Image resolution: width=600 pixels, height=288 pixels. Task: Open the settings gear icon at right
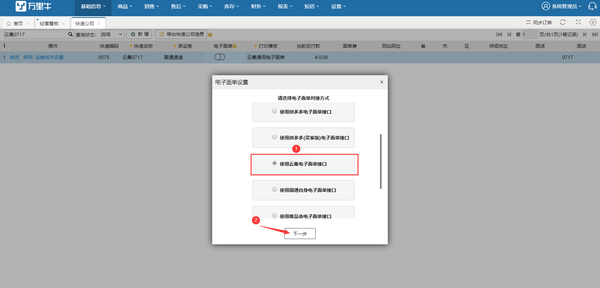[593, 22]
